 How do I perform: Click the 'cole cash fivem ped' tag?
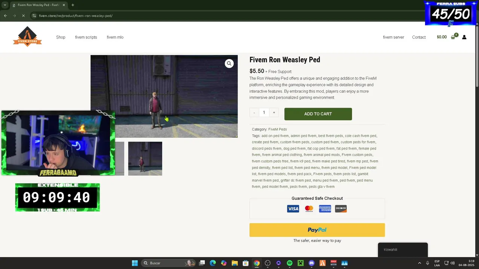click(361, 136)
